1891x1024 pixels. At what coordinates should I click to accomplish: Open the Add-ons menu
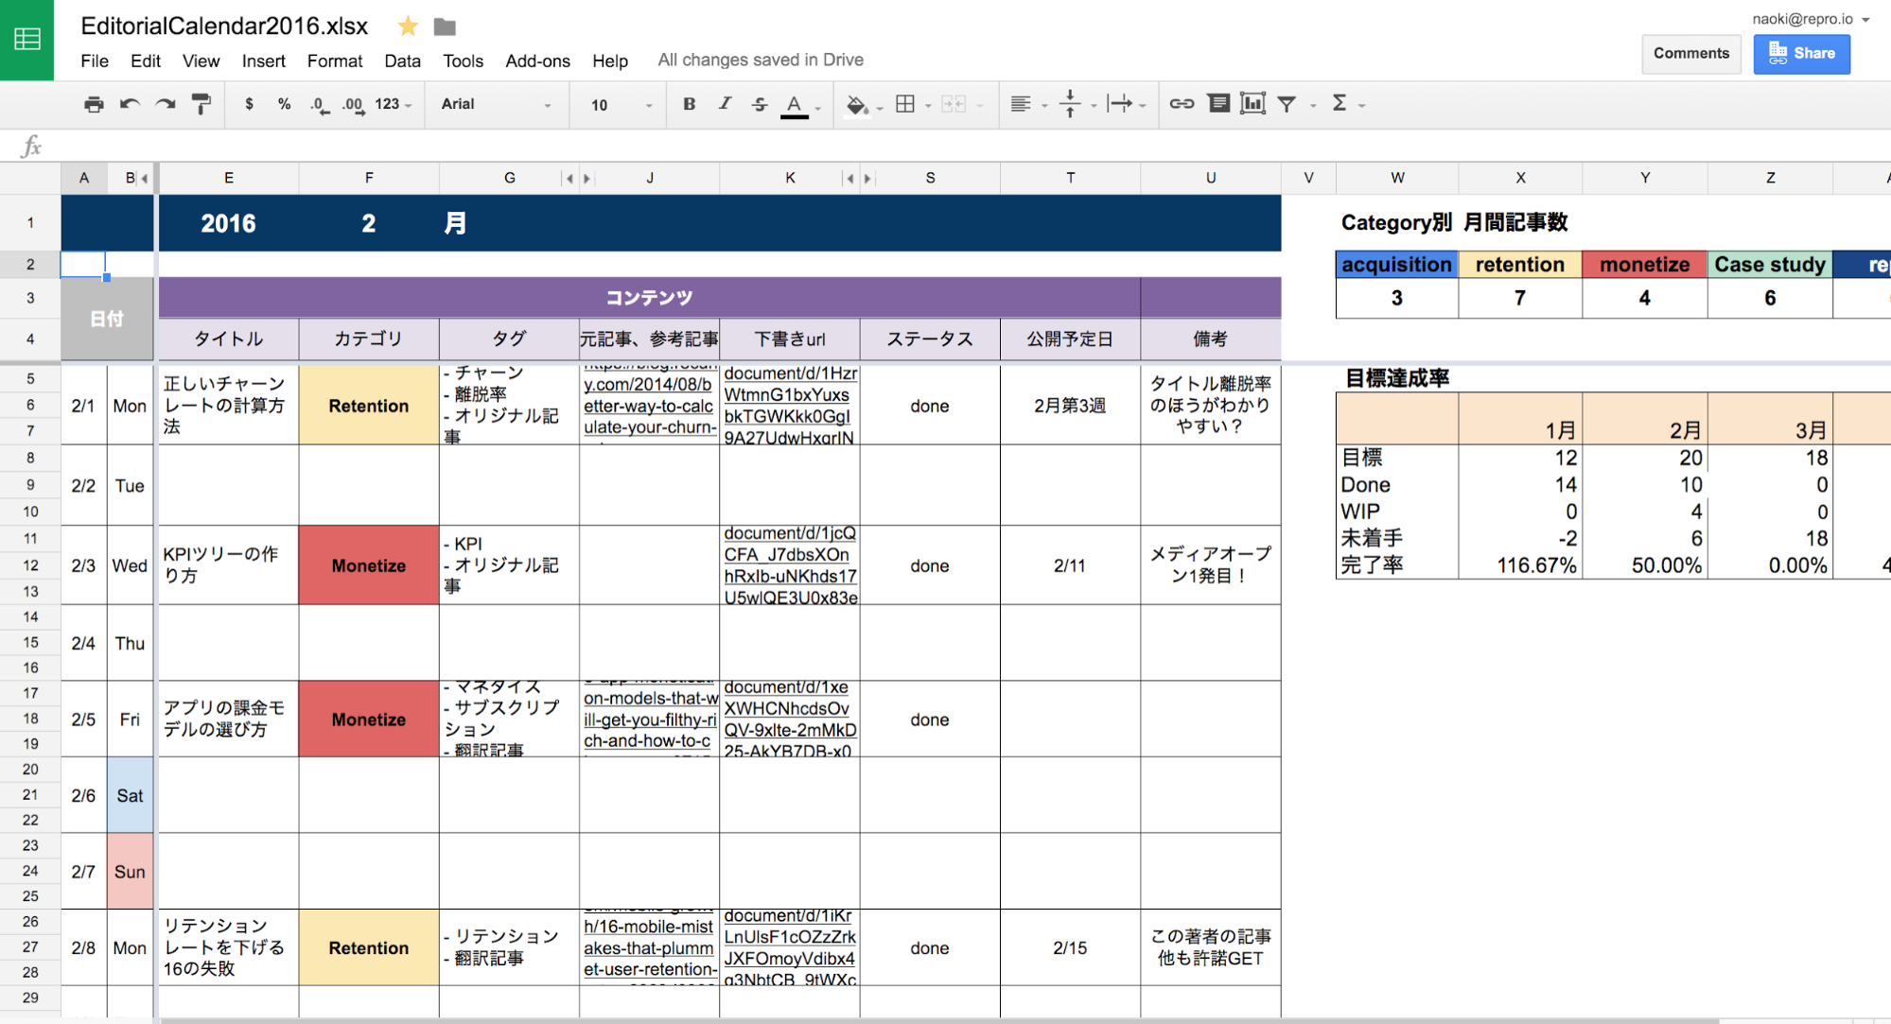[x=537, y=61]
